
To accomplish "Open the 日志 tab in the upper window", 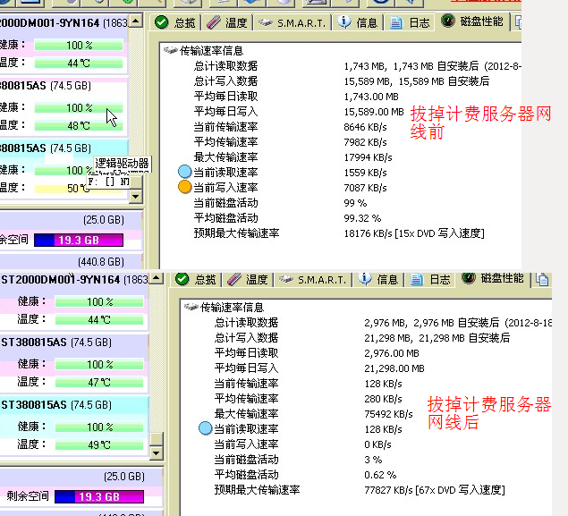I will coord(410,22).
